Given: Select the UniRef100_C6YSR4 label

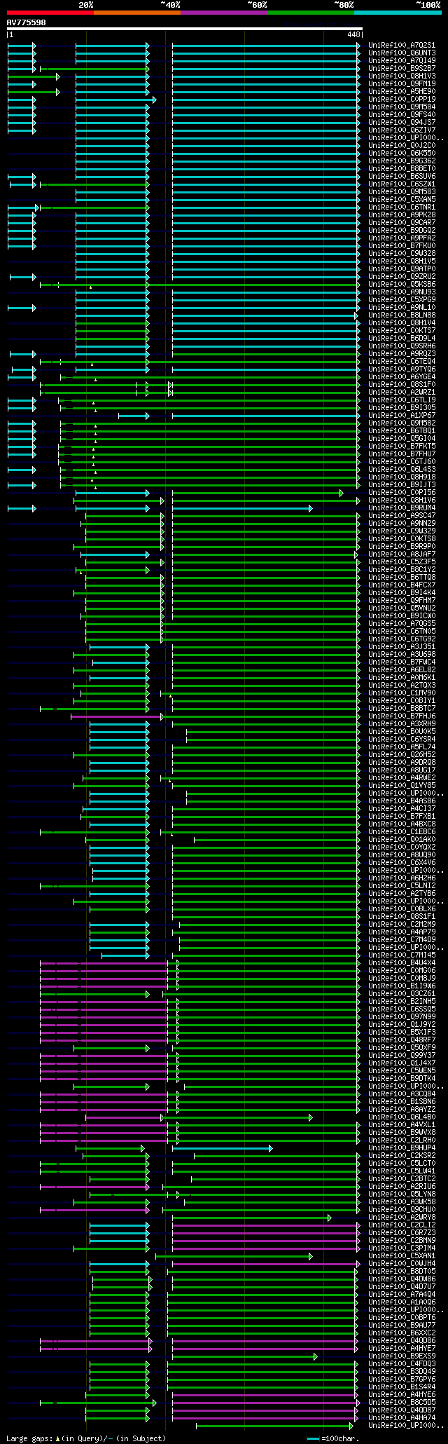Looking at the screenshot, I should click(x=402, y=739).
